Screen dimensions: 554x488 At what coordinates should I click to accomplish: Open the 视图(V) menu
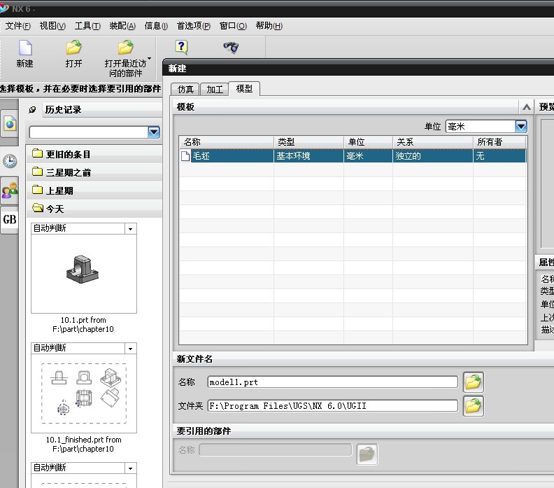point(52,26)
